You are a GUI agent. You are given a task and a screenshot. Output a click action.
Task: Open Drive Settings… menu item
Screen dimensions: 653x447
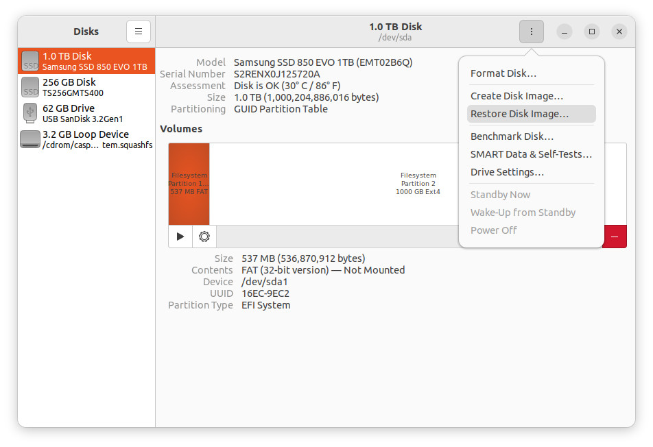click(507, 172)
